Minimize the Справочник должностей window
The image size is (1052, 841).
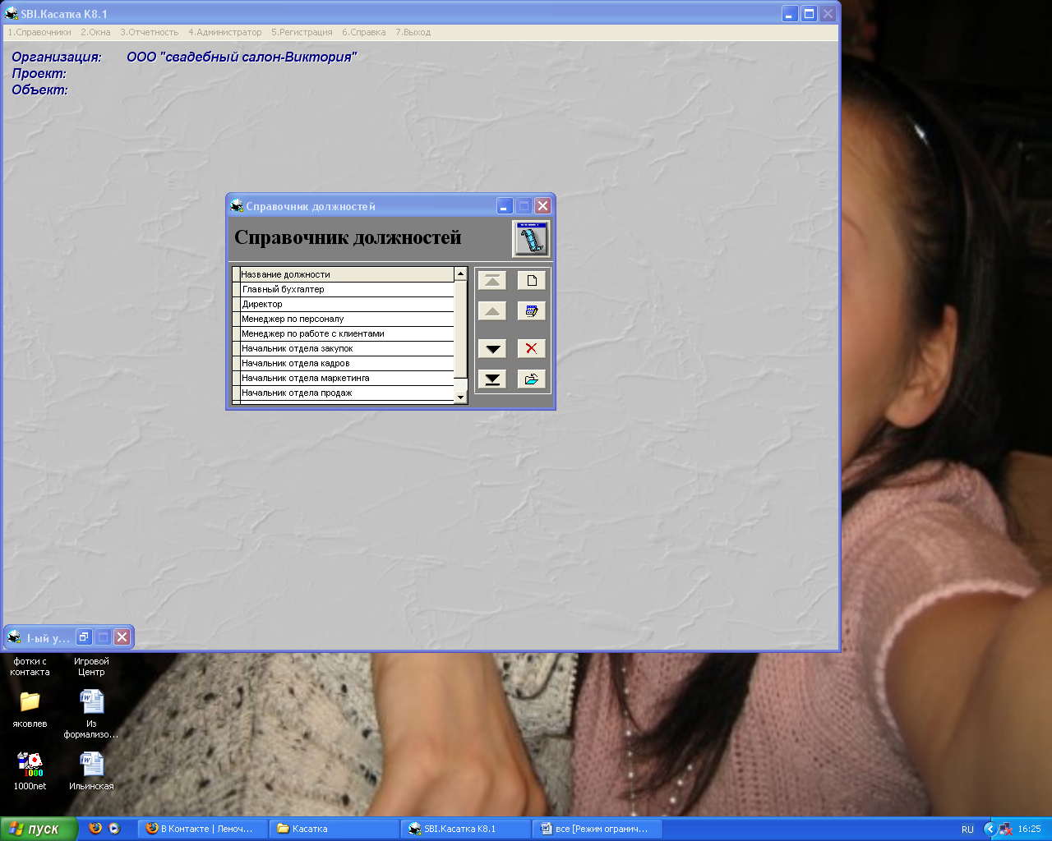click(x=505, y=206)
